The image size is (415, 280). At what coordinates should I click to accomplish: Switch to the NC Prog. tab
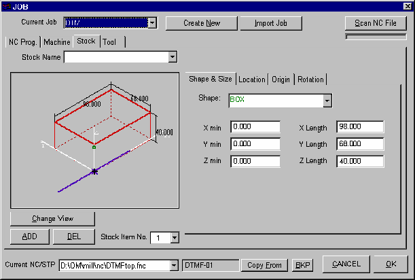click(22, 41)
